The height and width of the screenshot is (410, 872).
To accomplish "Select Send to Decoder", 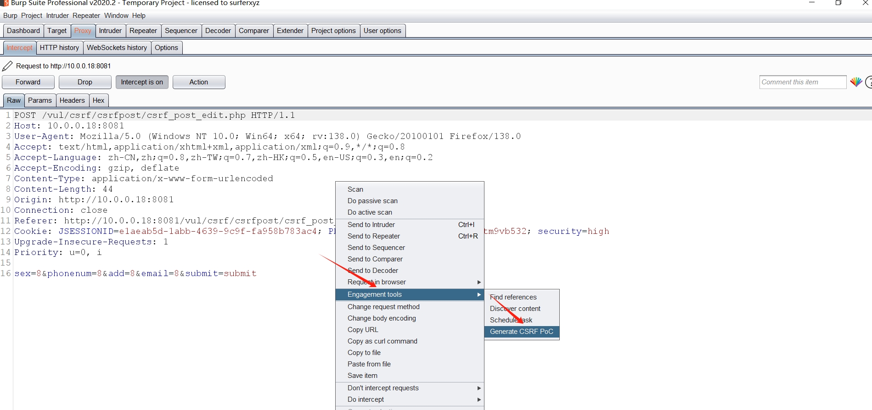I will [410, 271].
